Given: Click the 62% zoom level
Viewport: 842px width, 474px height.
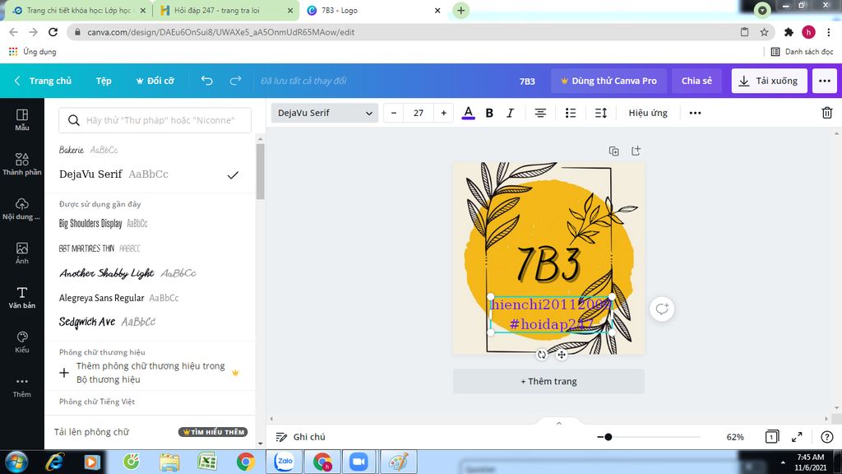Looking at the screenshot, I should coord(734,437).
